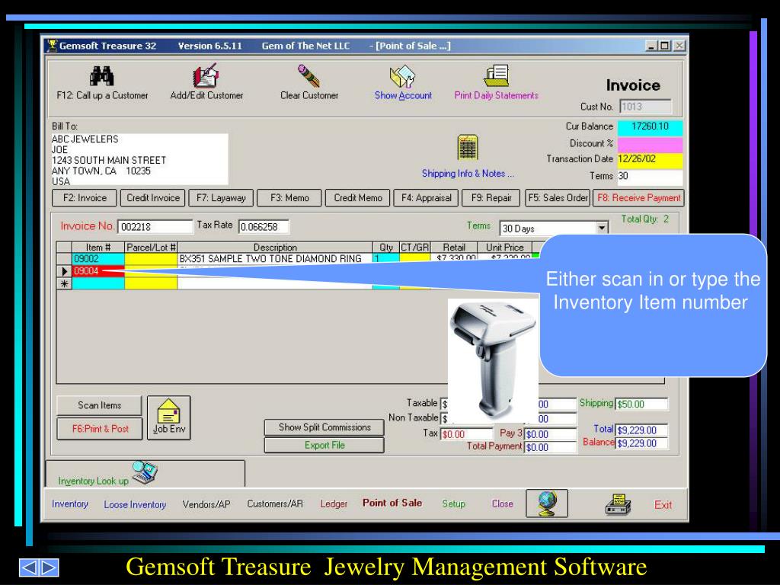Expand the Terms 30 Days dropdown
780x585 pixels.
pos(602,228)
